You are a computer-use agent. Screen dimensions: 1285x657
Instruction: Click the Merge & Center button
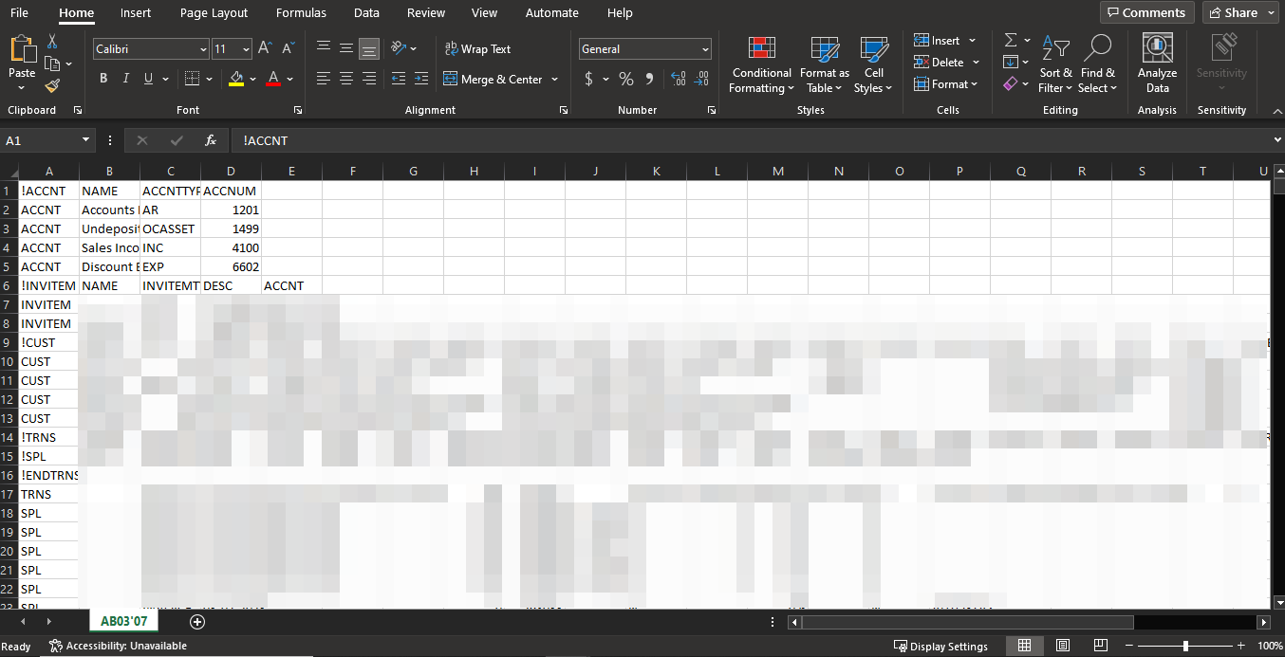[x=492, y=80]
